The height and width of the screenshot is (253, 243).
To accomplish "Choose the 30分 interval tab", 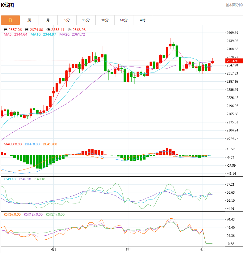I will pos(105,20).
